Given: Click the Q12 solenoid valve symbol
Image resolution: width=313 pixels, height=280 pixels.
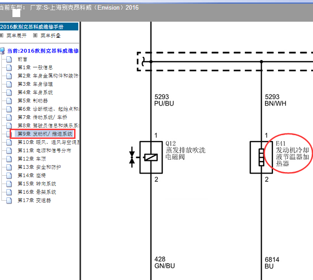Looking at the screenshot, I should click(x=151, y=157).
